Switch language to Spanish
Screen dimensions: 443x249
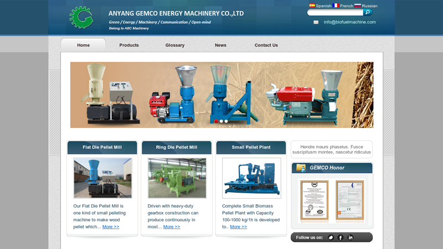tap(323, 6)
